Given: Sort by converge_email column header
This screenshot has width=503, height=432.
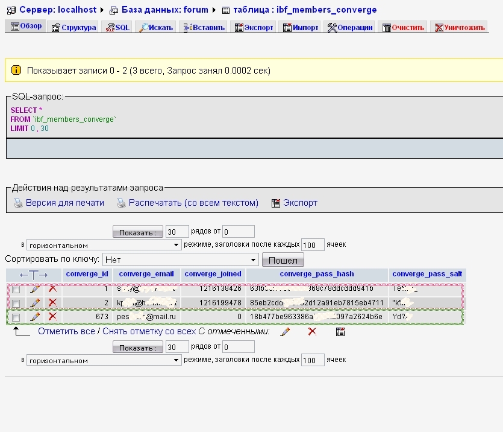Looking at the screenshot, I should click(146, 274).
